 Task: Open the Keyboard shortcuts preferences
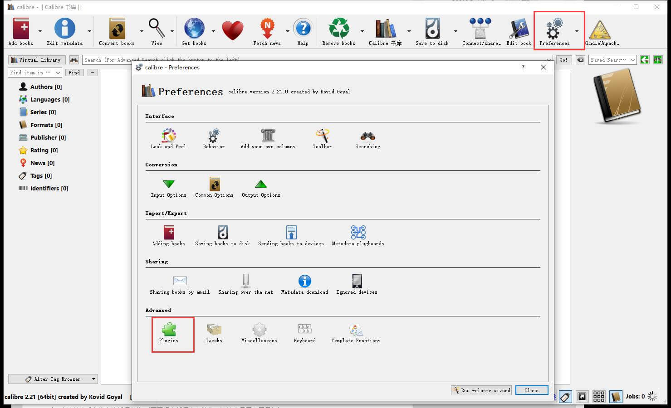click(304, 333)
